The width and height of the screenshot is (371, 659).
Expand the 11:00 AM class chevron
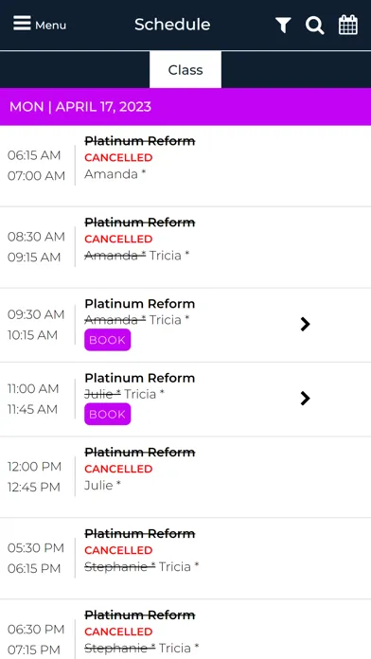click(x=306, y=398)
